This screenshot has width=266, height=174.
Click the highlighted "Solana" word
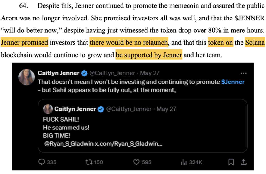[255, 43]
